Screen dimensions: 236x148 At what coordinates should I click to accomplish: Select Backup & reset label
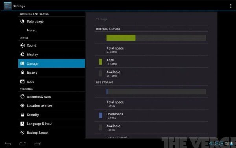coord(38,133)
